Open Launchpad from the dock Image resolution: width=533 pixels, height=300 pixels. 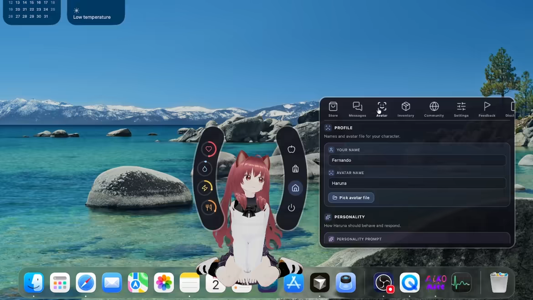(x=60, y=282)
